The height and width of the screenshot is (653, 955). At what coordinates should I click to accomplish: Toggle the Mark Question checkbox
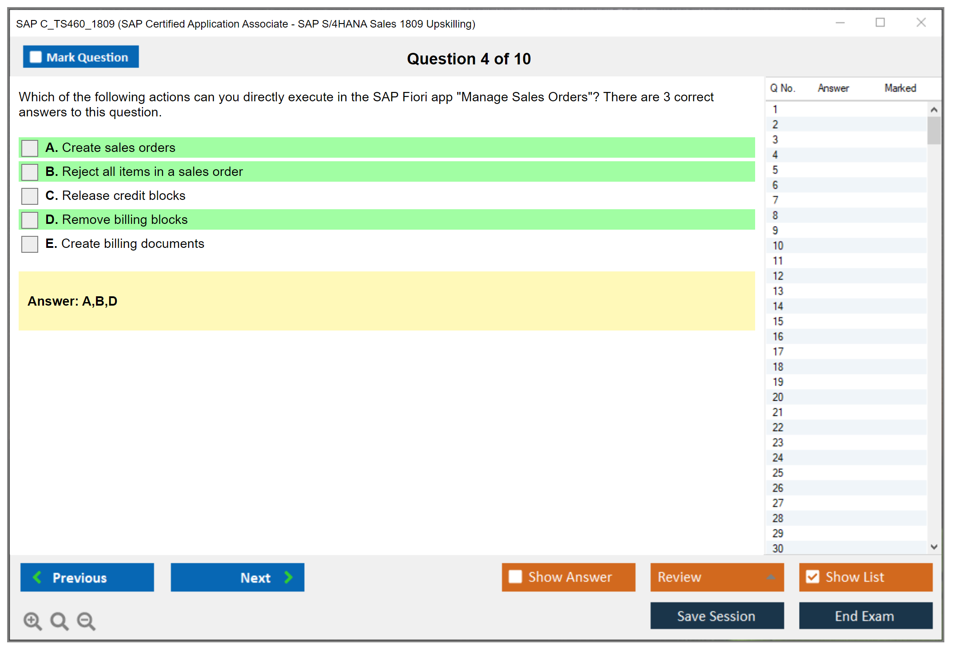pyautogui.click(x=36, y=57)
